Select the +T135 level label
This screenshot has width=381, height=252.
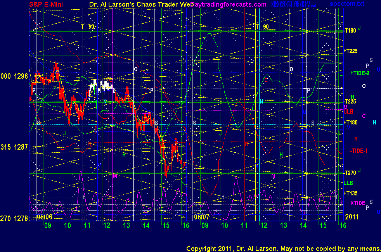click(351, 193)
